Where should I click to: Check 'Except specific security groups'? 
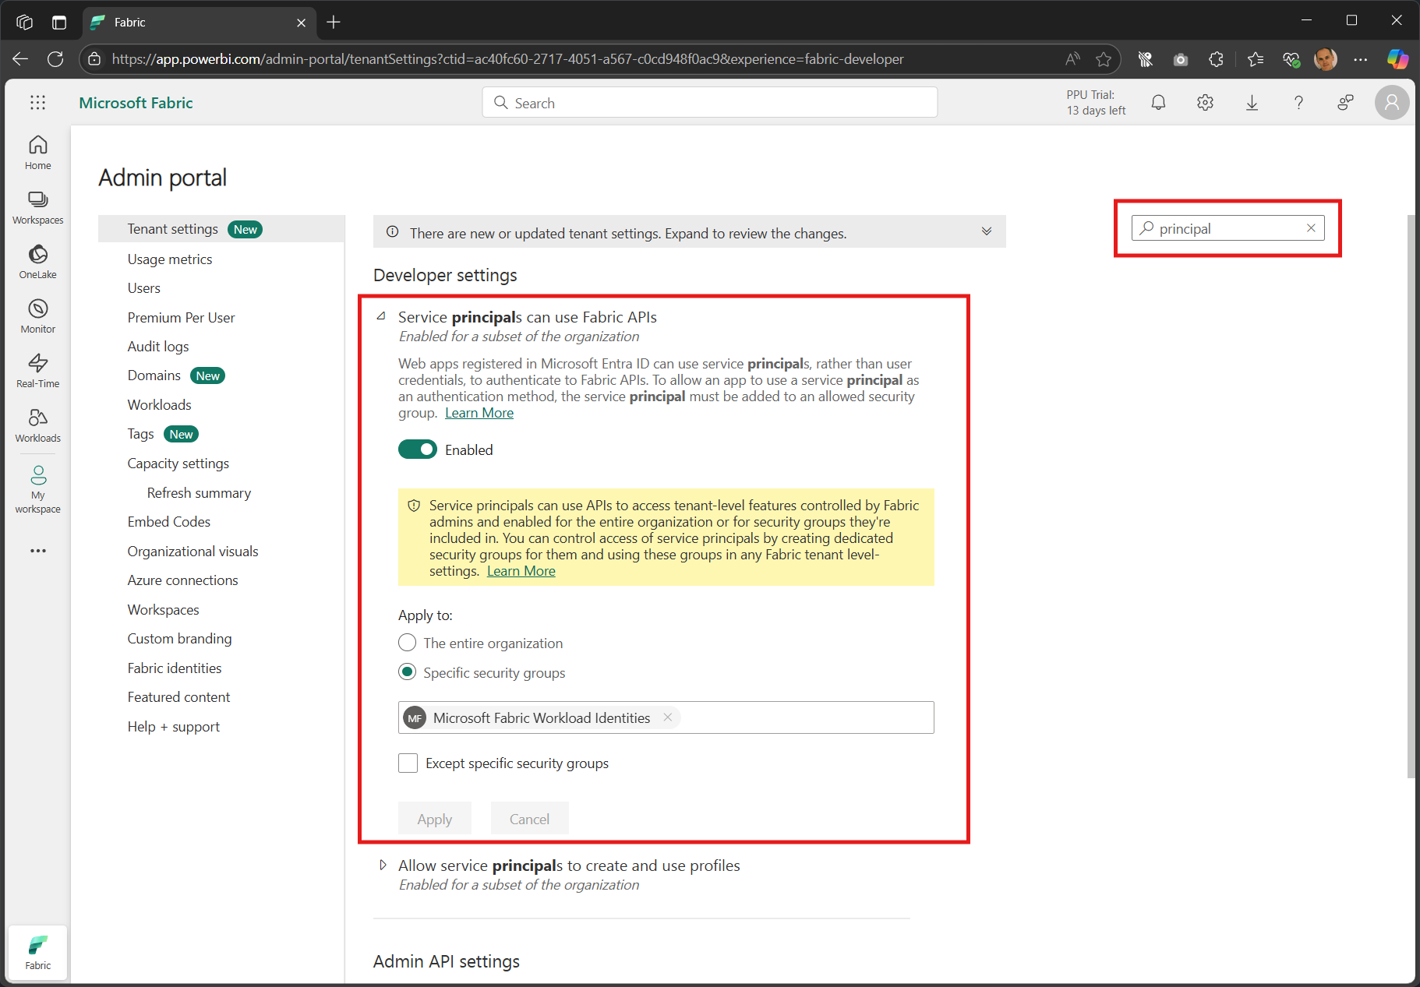point(408,763)
